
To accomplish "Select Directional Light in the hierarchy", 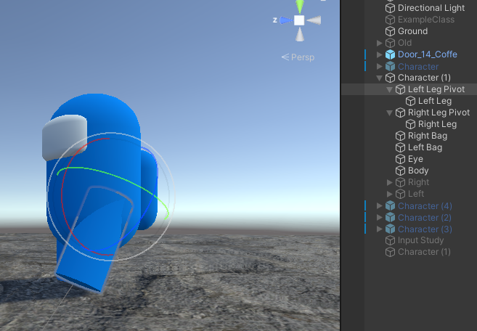I will coord(431,8).
